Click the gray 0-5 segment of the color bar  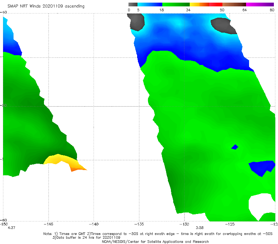[133, 5]
